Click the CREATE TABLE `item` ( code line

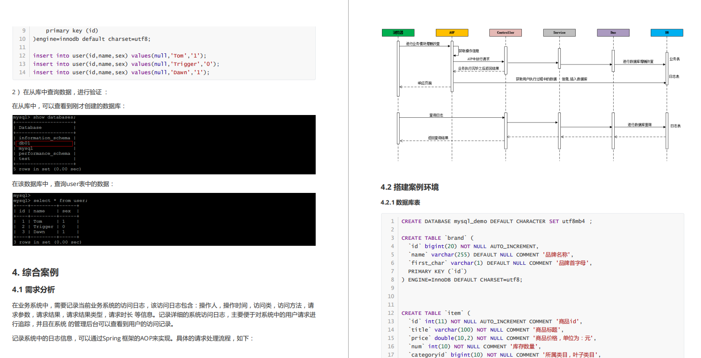coord(436,313)
